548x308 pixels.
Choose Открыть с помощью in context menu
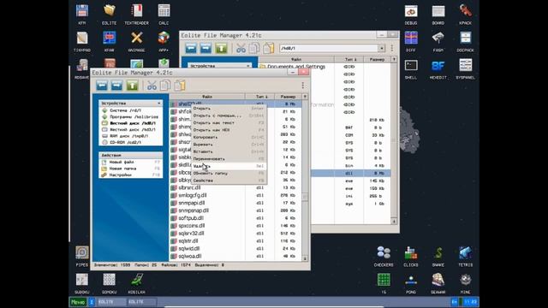click(229, 115)
